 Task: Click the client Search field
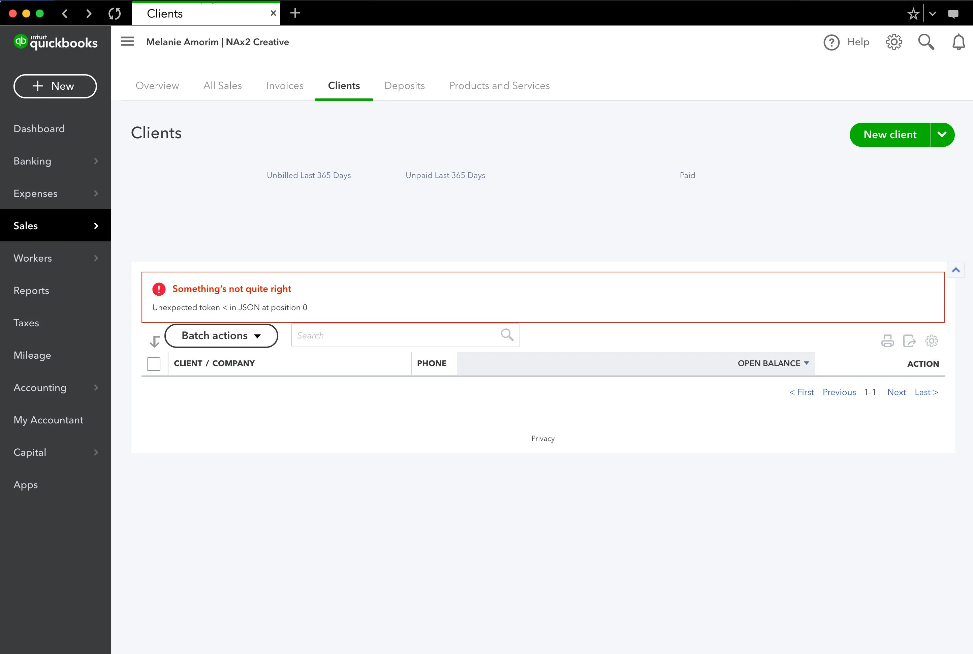point(396,336)
